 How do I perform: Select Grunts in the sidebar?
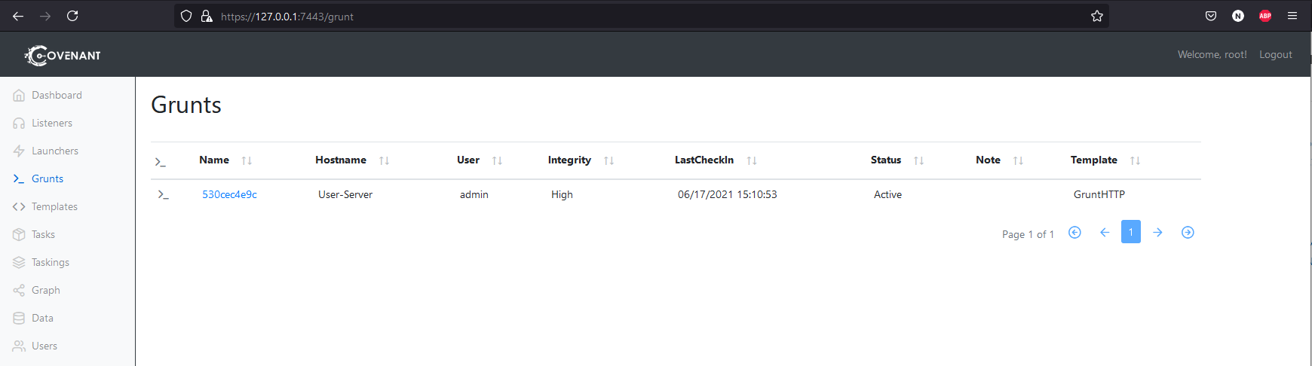coord(48,179)
